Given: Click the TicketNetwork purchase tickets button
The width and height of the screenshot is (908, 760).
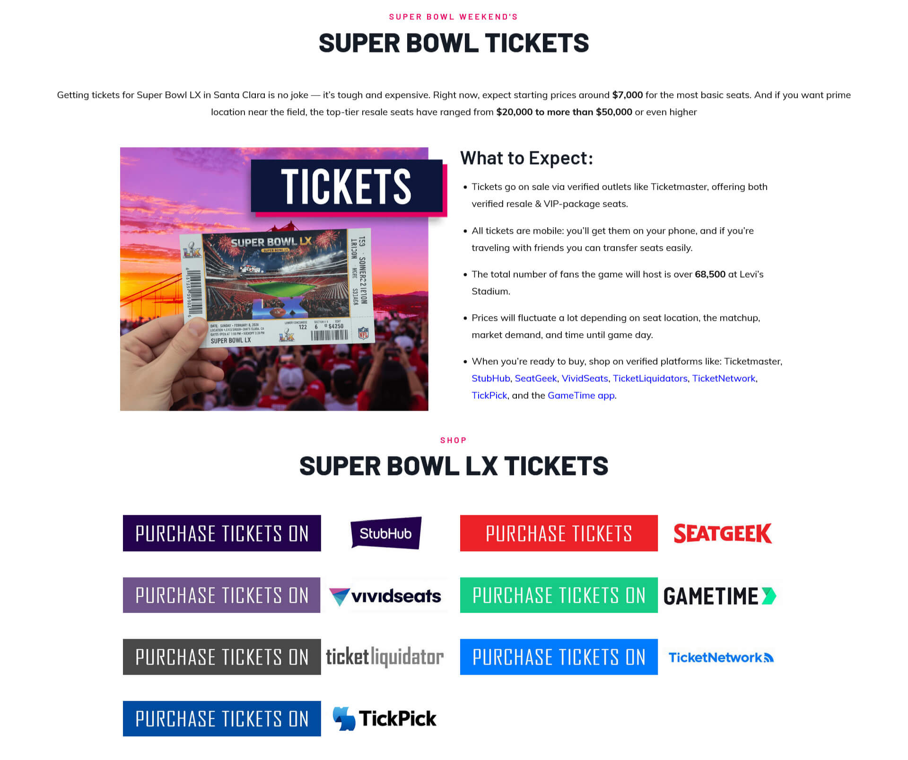Looking at the screenshot, I should pyautogui.click(x=559, y=657).
